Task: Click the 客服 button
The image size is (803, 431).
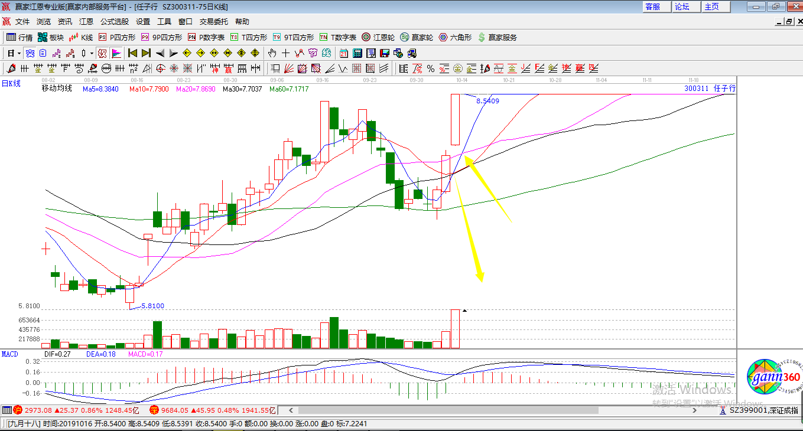Action: click(x=657, y=6)
